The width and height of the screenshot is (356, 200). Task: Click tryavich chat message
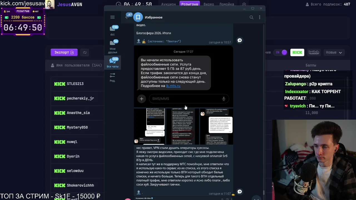(309, 106)
